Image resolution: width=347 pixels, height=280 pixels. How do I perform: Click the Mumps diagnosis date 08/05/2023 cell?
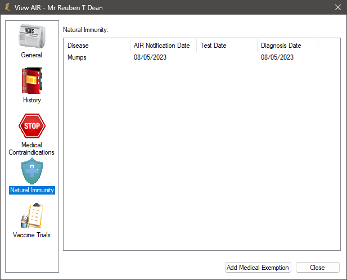[277, 57]
